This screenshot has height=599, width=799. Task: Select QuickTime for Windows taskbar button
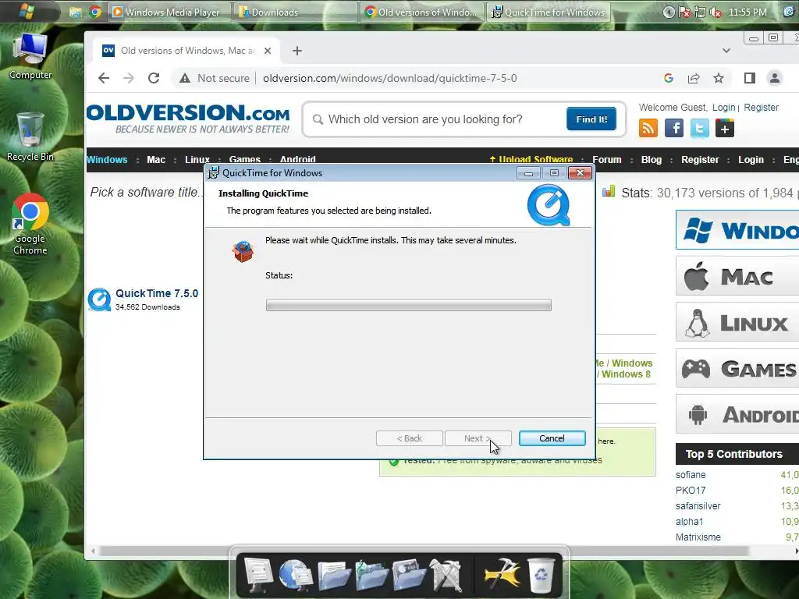click(x=548, y=12)
